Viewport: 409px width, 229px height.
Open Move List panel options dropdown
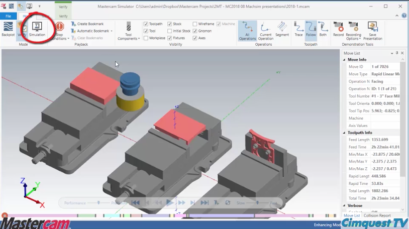(392, 53)
